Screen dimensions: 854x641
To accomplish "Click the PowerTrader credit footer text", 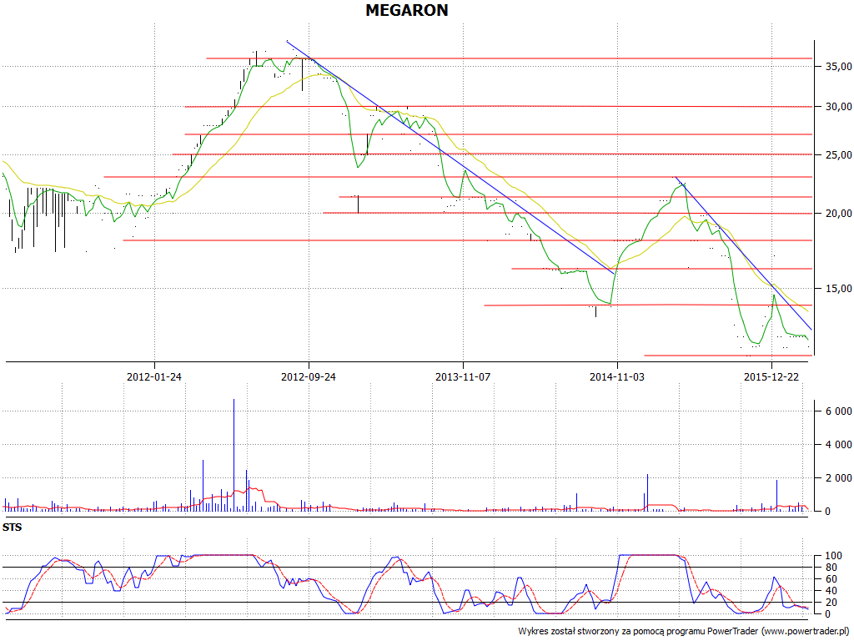I will click(685, 631).
